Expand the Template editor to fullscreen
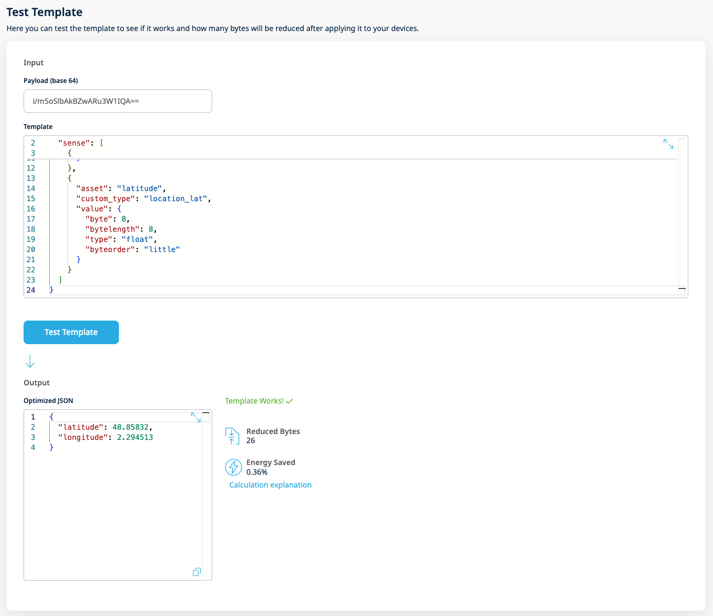The width and height of the screenshot is (713, 616). (668, 144)
